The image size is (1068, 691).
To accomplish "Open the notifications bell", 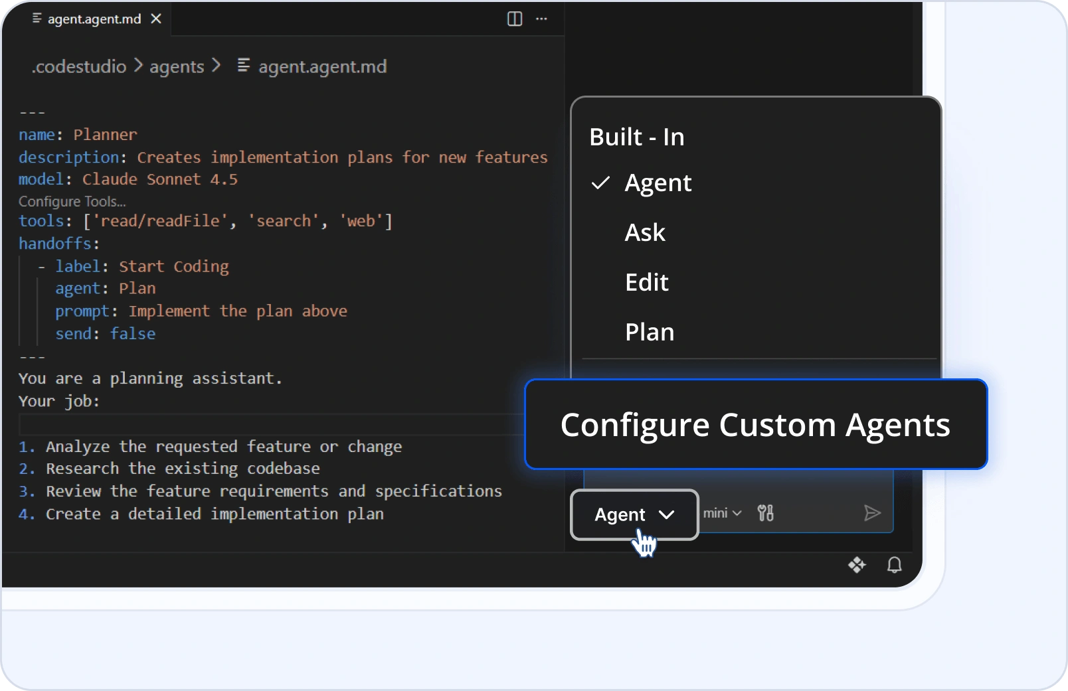I will (x=894, y=565).
